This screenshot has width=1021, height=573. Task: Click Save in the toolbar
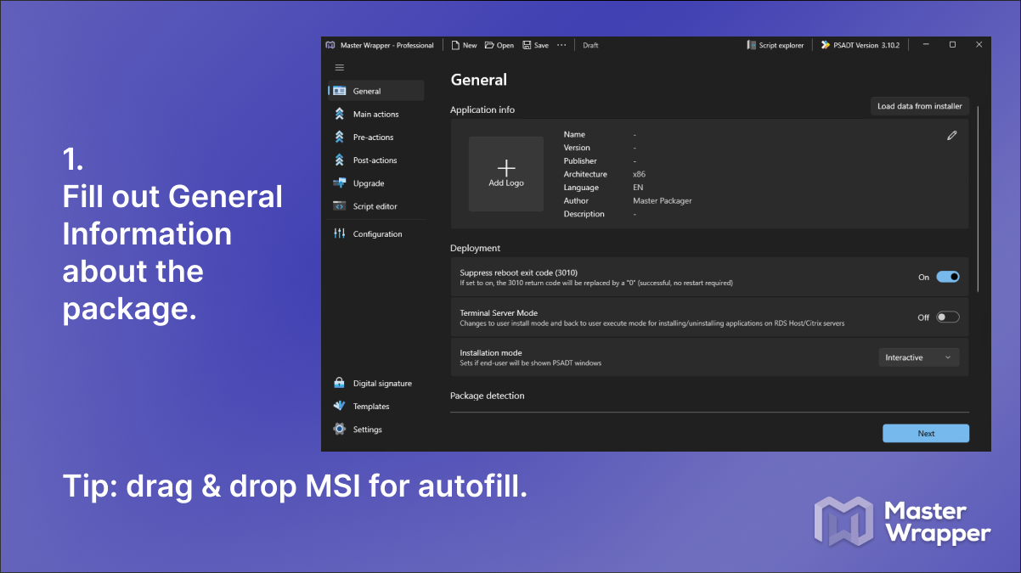click(x=535, y=45)
